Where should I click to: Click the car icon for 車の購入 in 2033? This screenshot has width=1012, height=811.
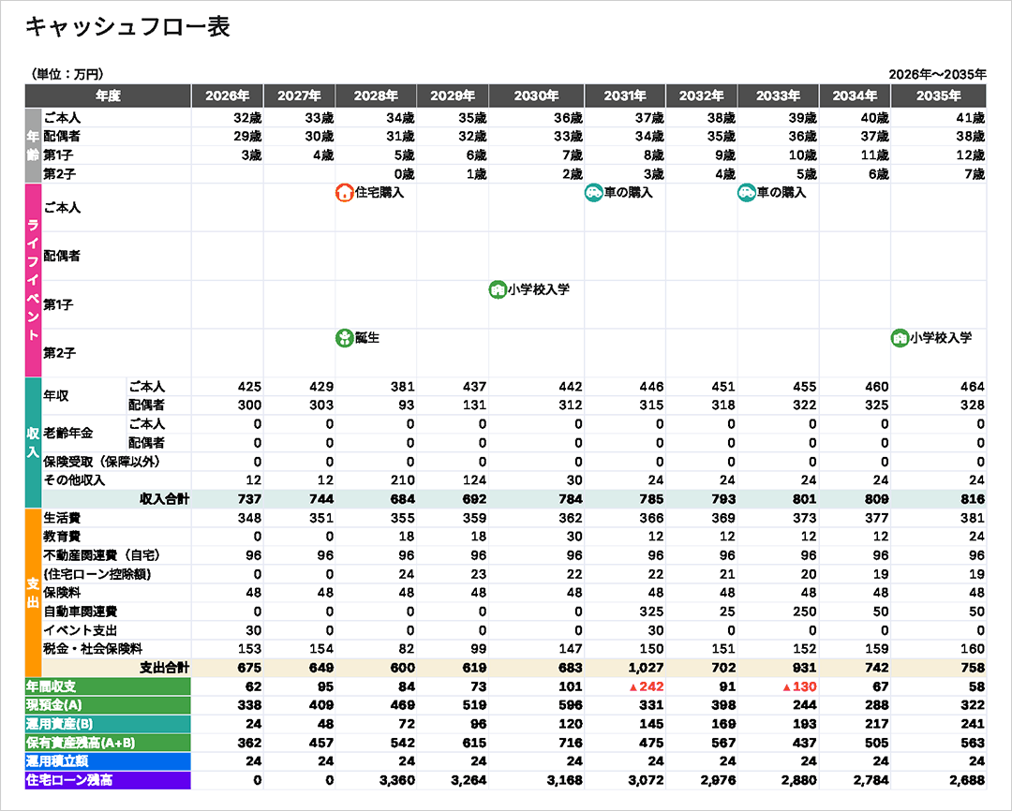pos(747,192)
